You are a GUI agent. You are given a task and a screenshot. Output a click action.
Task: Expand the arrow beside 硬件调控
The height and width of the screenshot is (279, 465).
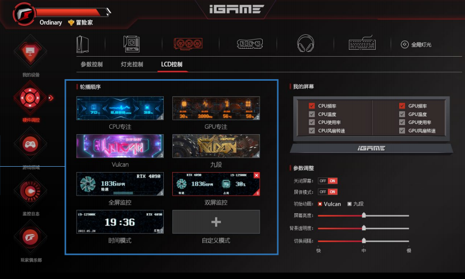(x=51, y=98)
